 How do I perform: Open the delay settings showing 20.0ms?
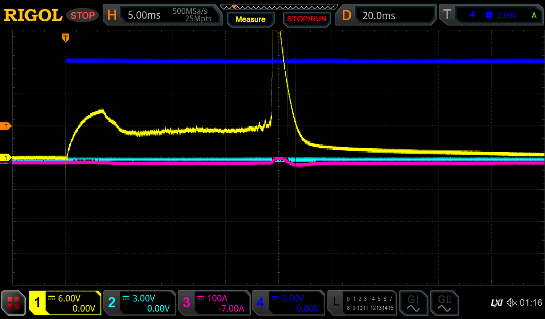[x=386, y=15]
